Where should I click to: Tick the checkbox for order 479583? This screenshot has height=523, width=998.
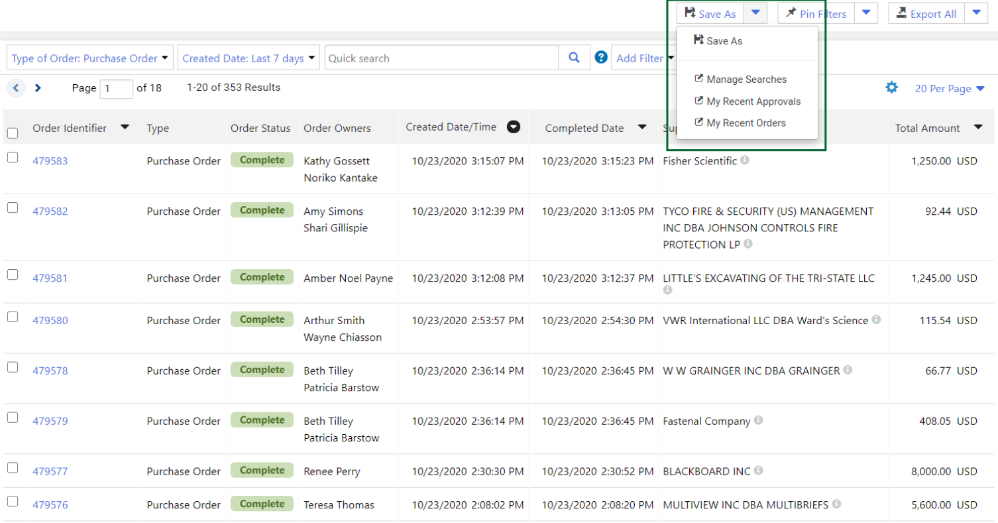coord(13,158)
